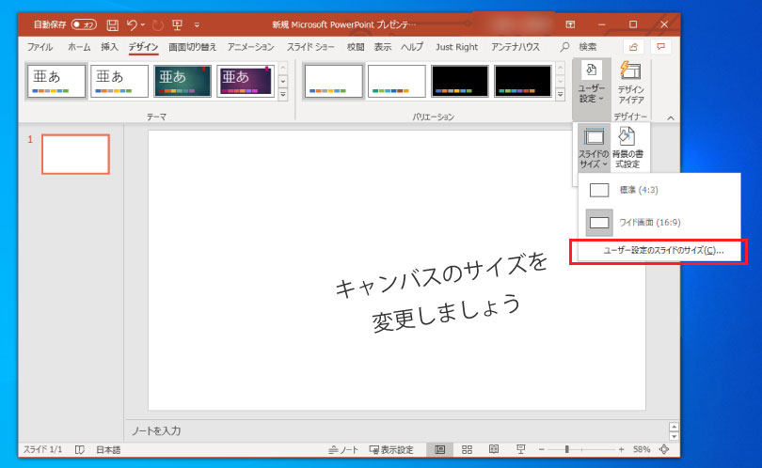Click the undo arrow icon
The width and height of the screenshot is (762, 468).
(133, 23)
